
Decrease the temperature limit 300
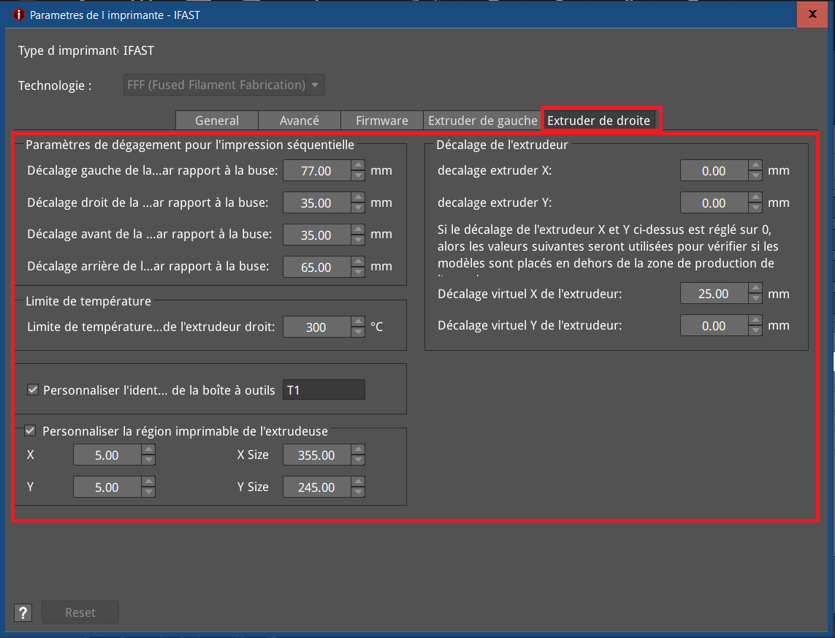tap(359, 332)
